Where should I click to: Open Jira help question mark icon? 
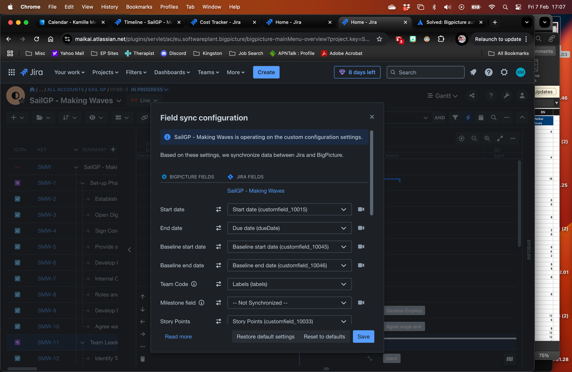[488, 72]
